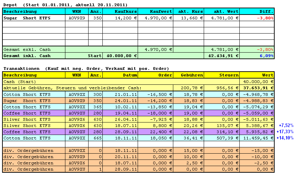Select the 42.434,91 € total value cell
The image size is (294, 173).
click(222, 56)
